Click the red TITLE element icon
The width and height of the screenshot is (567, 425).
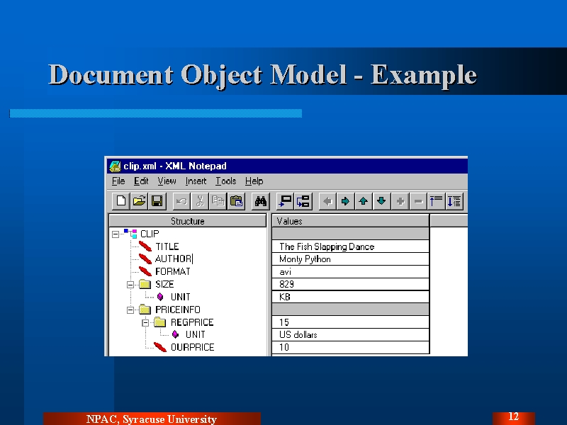click(145, 246)
